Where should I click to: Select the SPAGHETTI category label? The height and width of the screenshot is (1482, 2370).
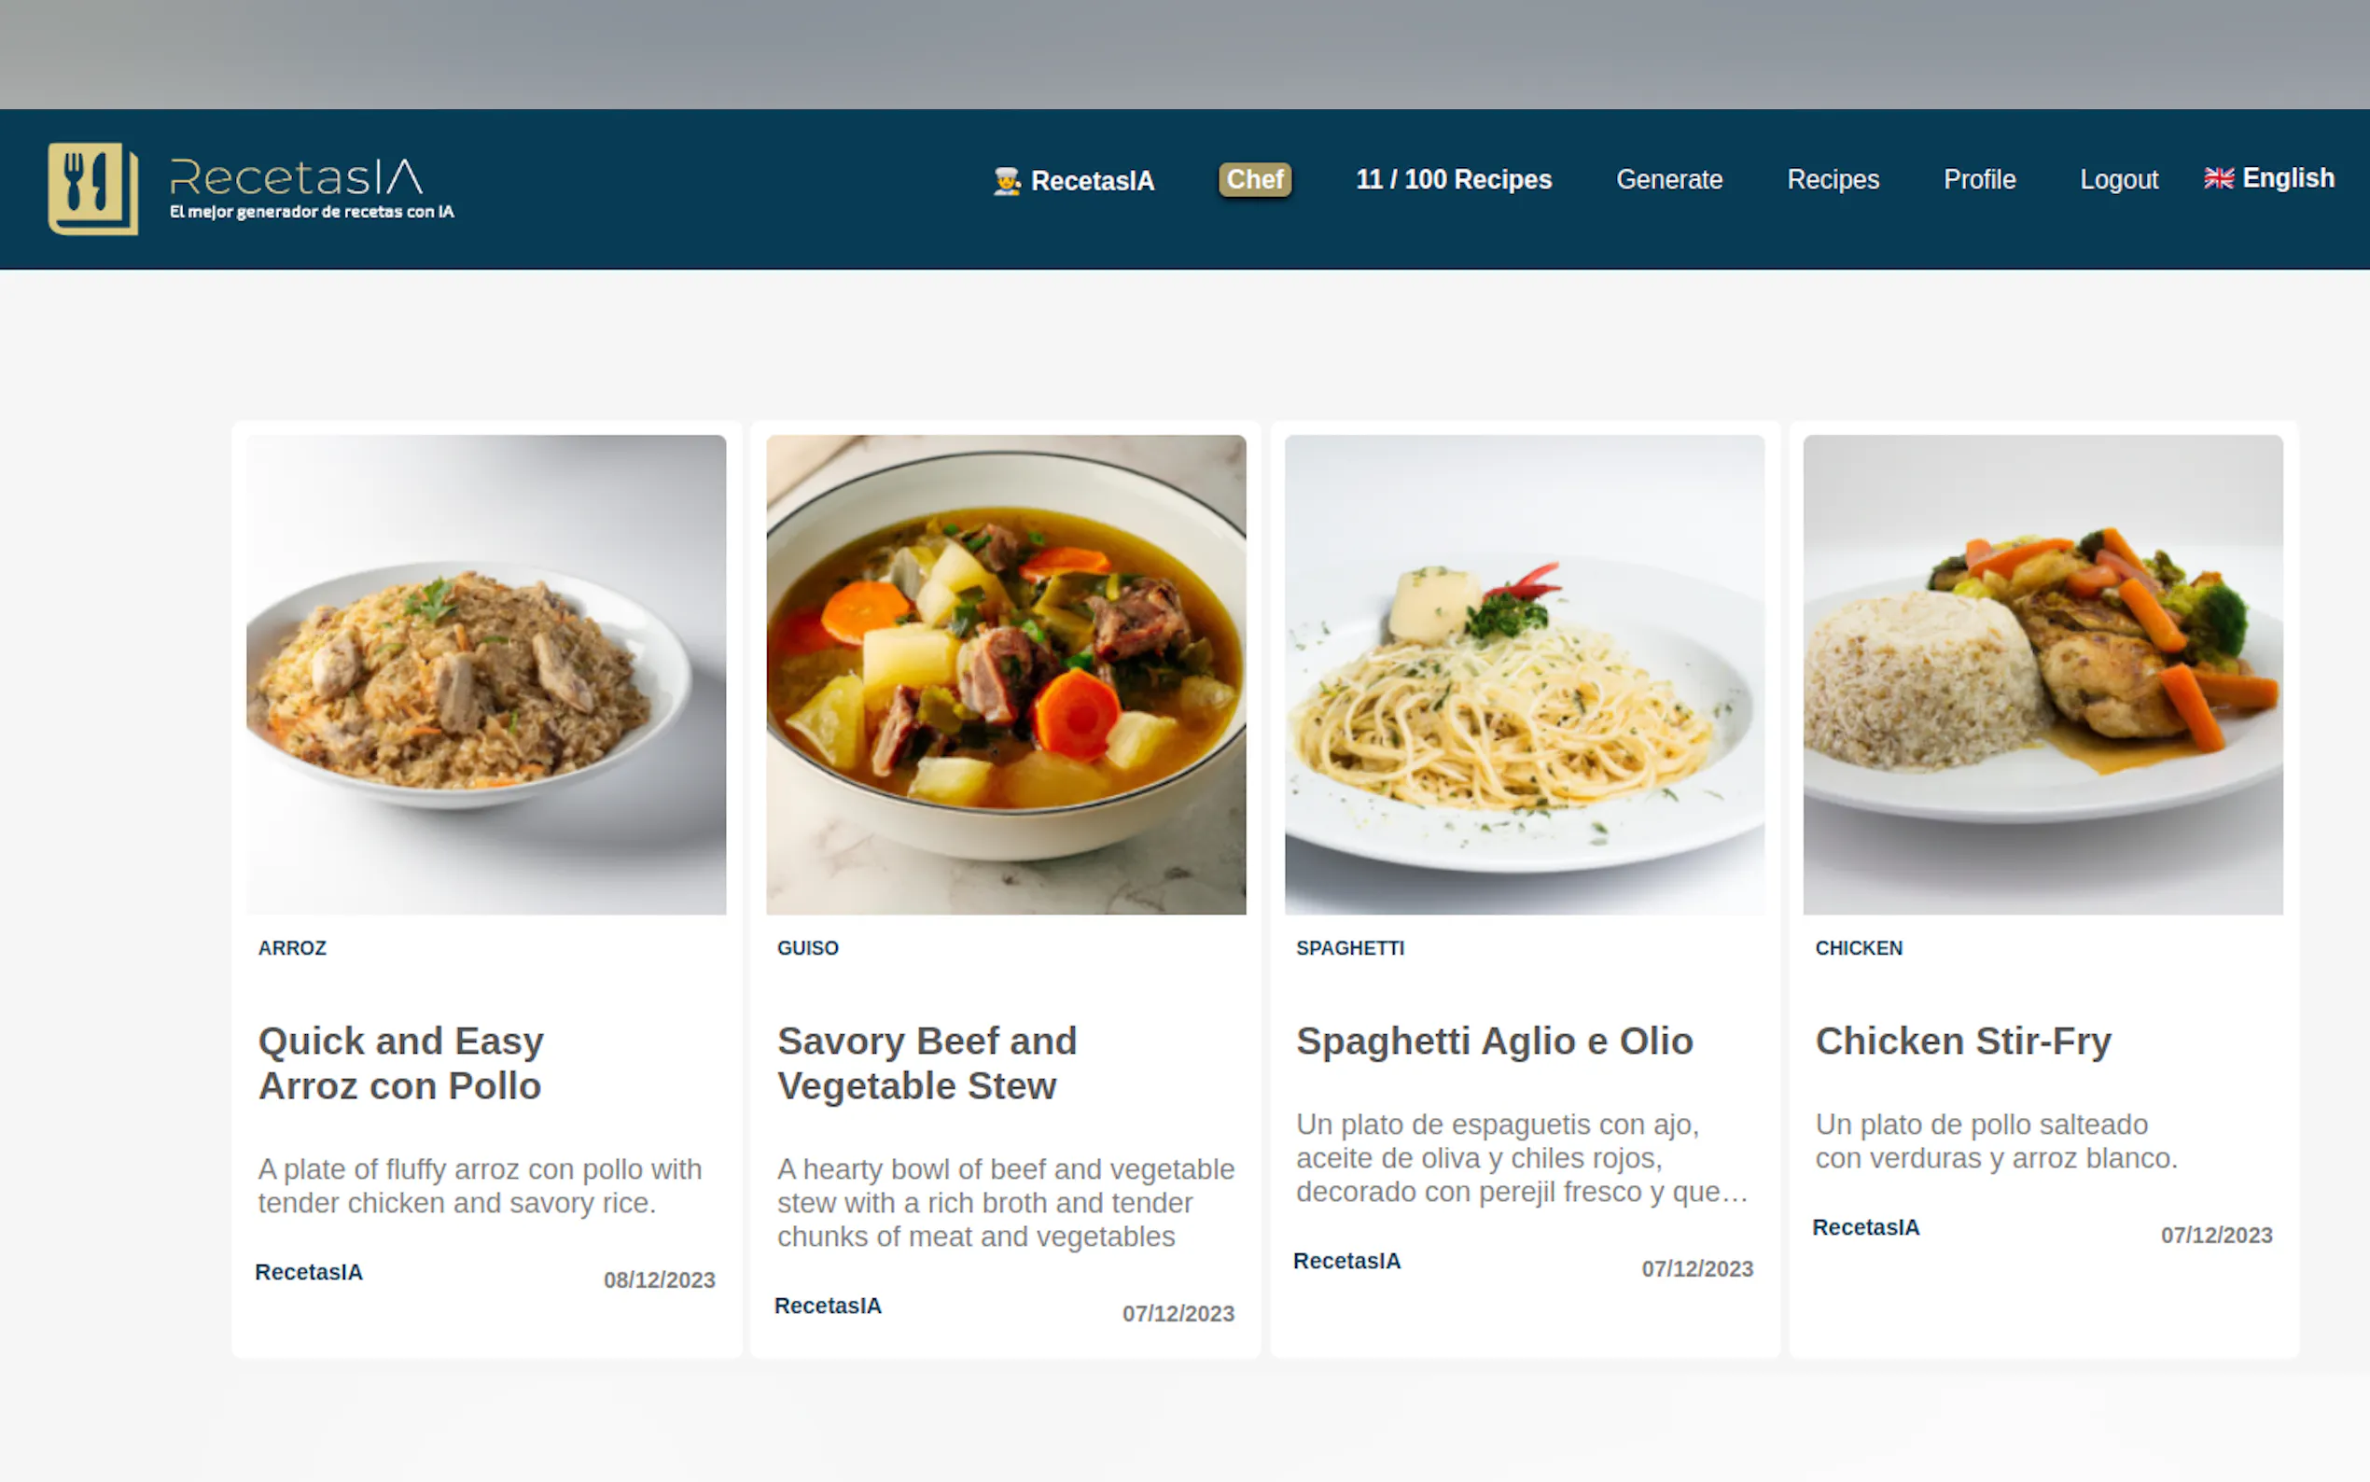(x=1350, y=948)
